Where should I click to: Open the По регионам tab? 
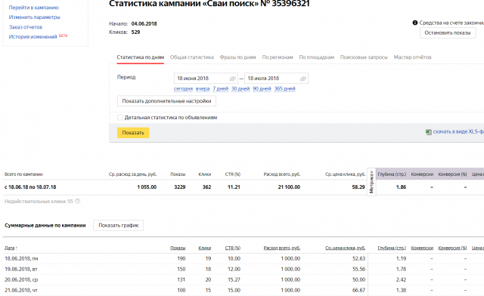coord(278,57)
